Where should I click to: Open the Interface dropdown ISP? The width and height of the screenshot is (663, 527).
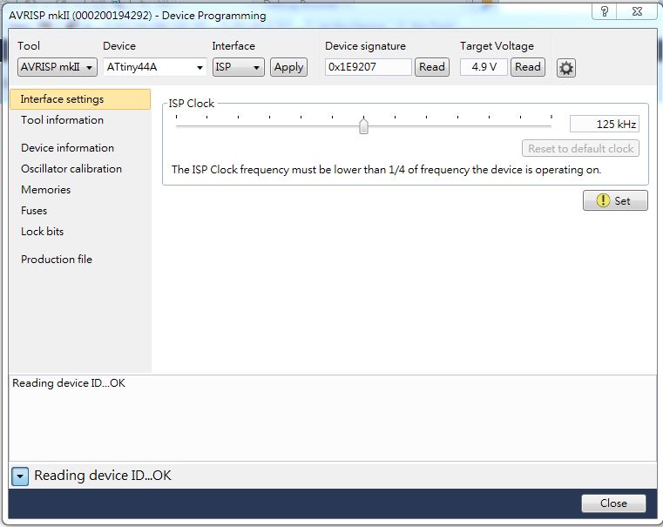click(x=238, y=67)
